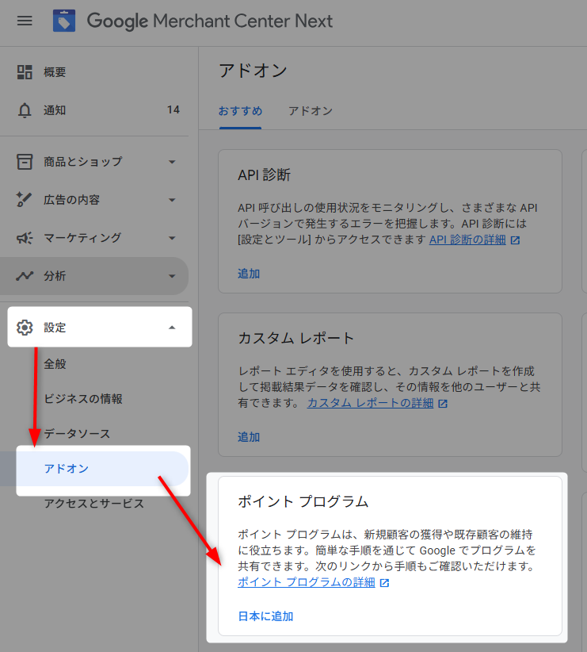Open アクセスとサービス settings item

94,504
